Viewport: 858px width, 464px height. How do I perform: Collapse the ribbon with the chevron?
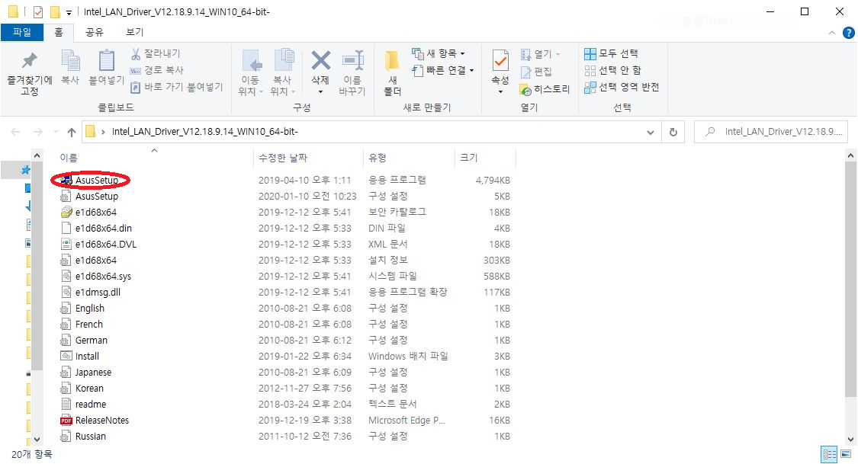point(832,34)
